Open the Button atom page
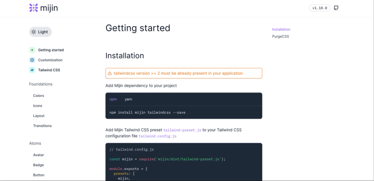Image resolution: width=374 pixels, height=181 pixels. coord(39,175)
